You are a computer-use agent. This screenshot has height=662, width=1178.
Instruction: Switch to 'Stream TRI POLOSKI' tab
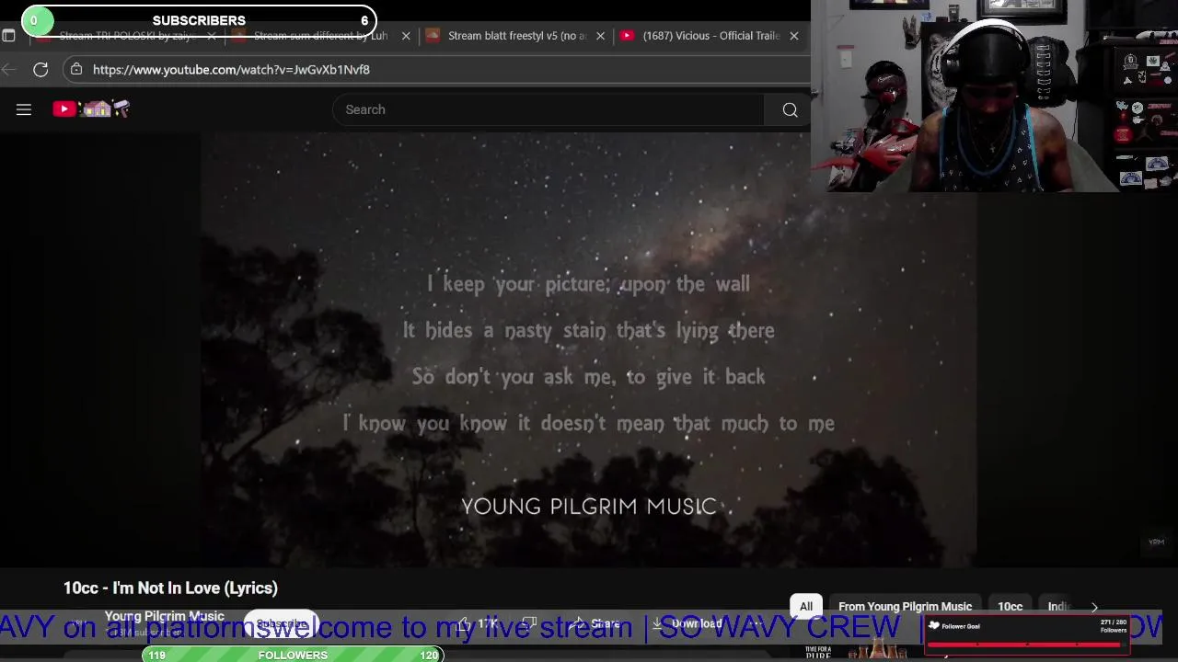tap(125, 36)
